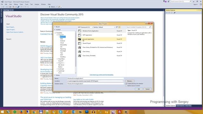Click Open from Source Control... link
The image size is (203, 114).
point(15,32)
